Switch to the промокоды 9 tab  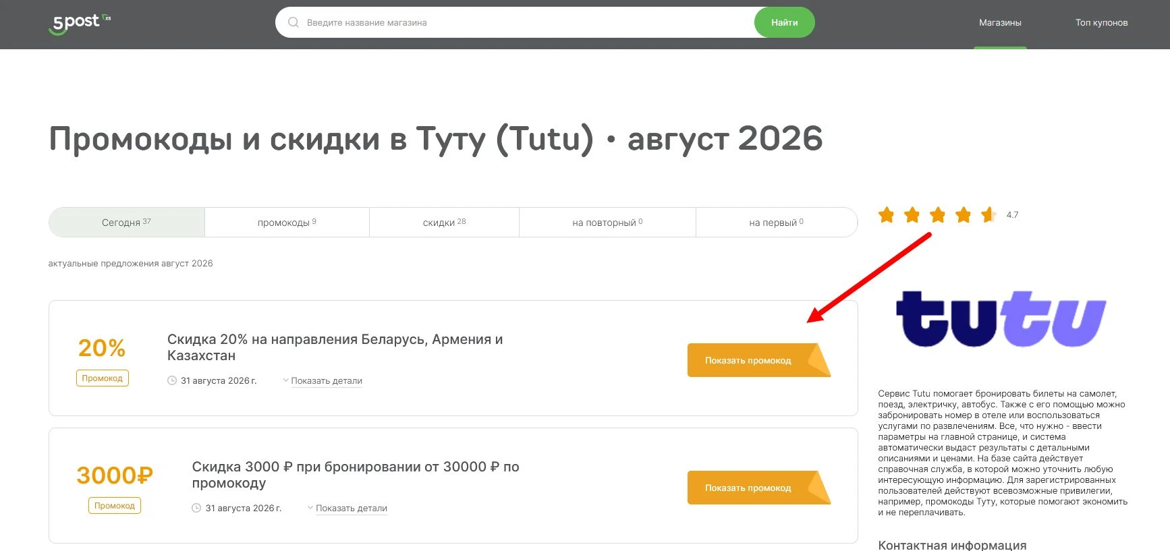coord(287,222)
